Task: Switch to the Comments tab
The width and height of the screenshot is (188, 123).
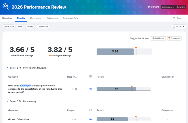Action: (x=36, y=18)
